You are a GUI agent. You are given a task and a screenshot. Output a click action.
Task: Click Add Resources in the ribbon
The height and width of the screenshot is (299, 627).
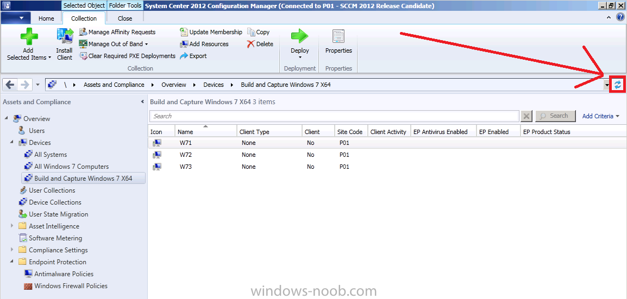point(204,44)
